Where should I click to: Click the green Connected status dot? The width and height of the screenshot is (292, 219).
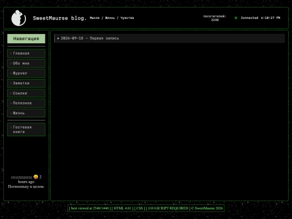[236, 18]
